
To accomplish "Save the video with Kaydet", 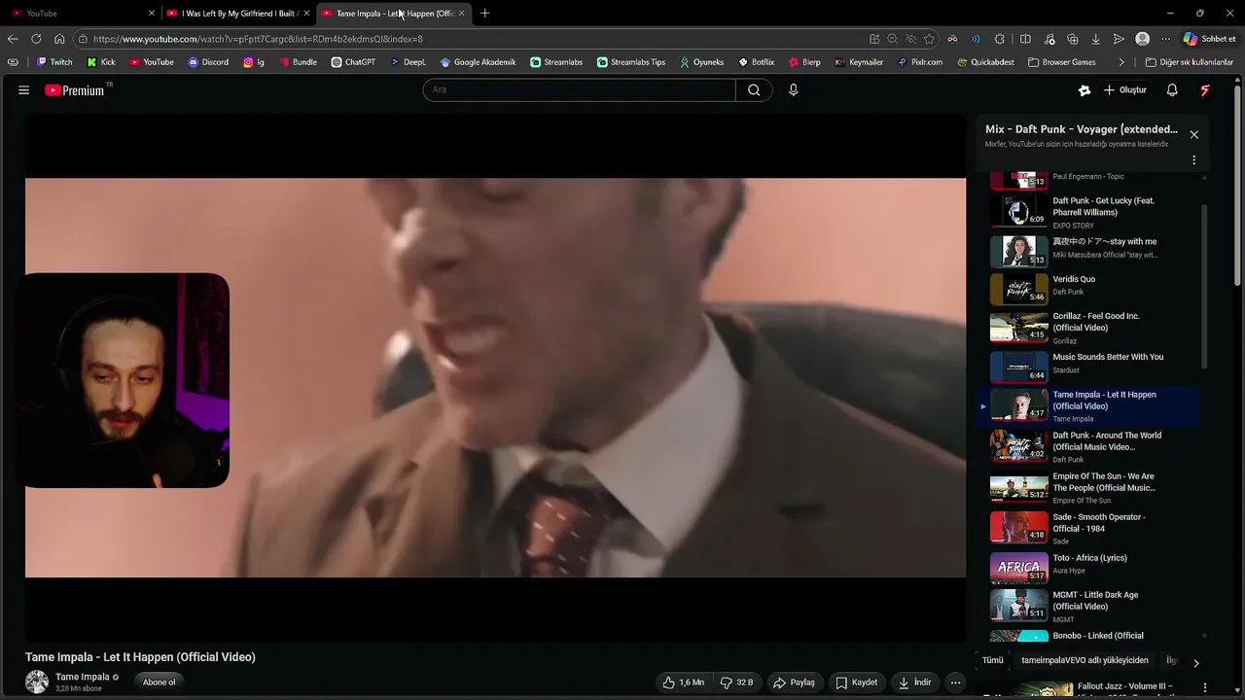I will click(857, 682).
